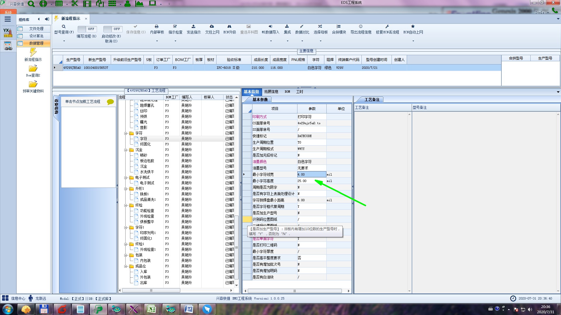Open Bom查询2 folder icon
Screen dimensions: 561x315
pyautogui.click(x=33, y=69)
